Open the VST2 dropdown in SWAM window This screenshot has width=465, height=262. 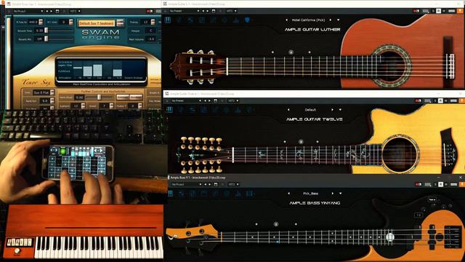pyautogui.click(x=75, y=12)
